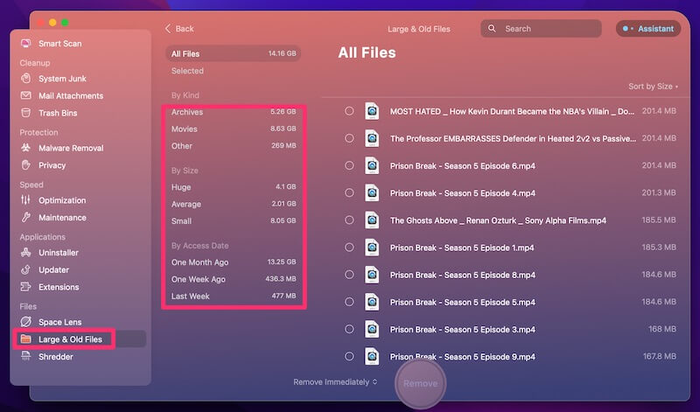Click the Maintenance wrench icon
700x412 pixels.
coord(26,218)
